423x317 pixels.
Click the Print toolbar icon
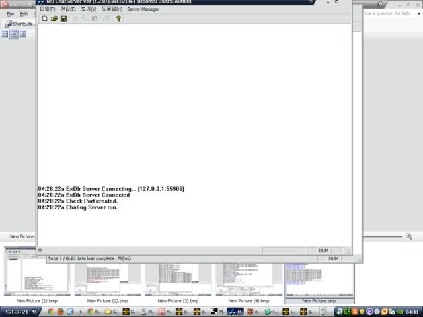106,18
